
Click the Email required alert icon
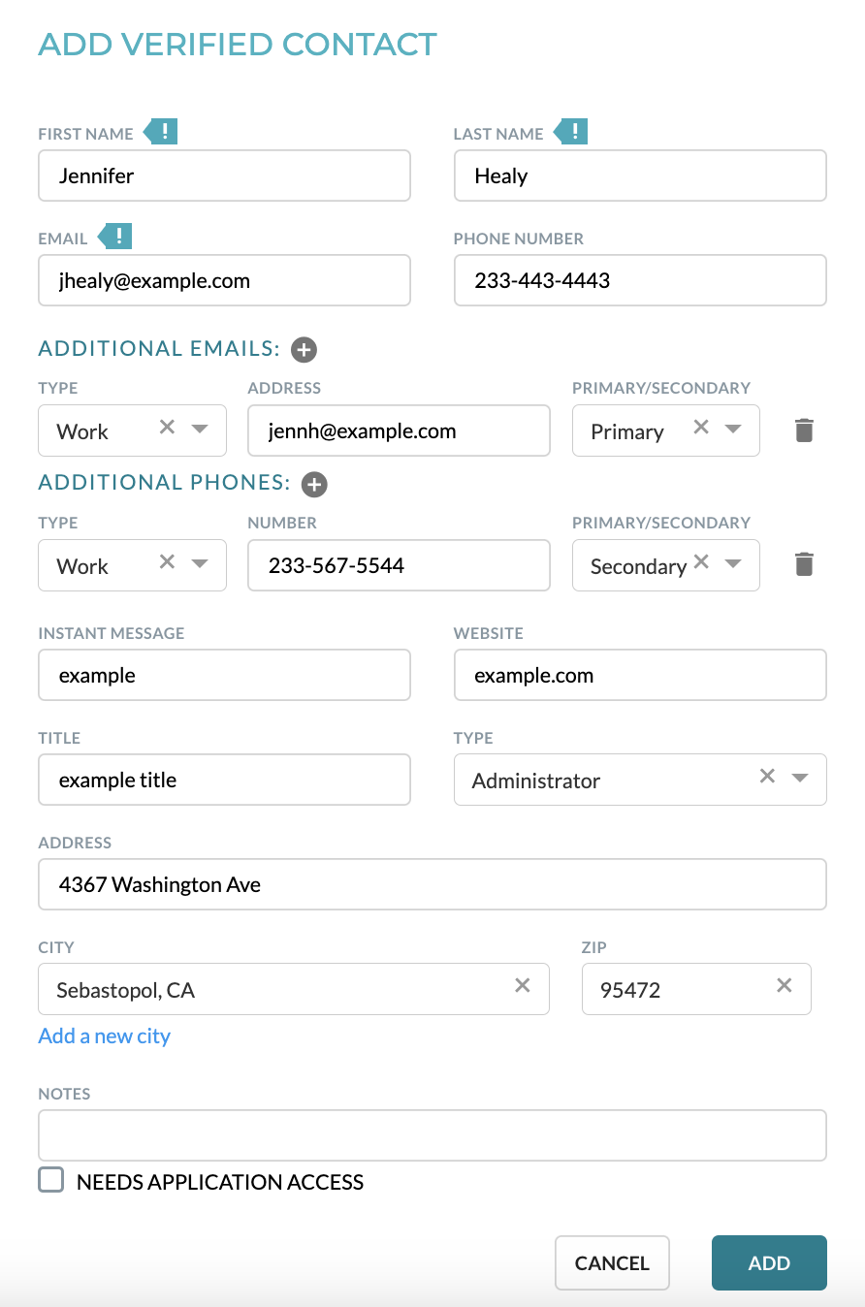(115, 237)
